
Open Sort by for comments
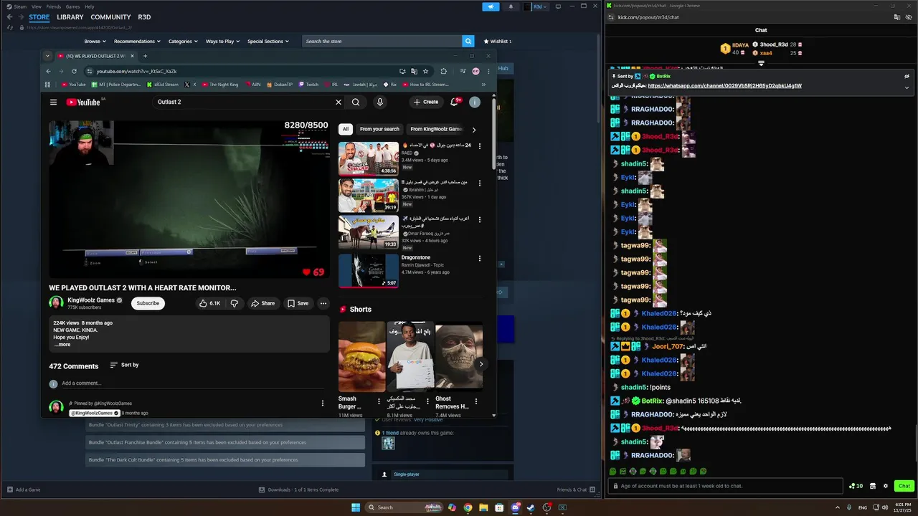coord(124,365)
